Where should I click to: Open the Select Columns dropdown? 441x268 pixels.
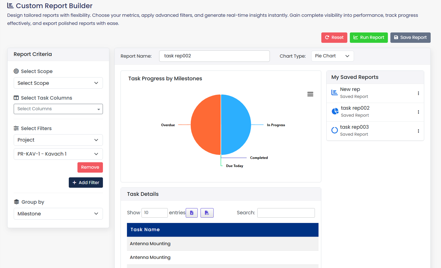coord(58,109)
